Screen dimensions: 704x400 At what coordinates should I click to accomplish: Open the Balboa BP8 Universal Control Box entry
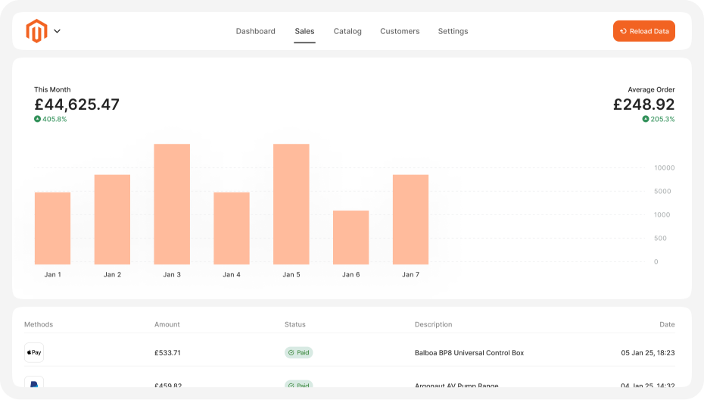tap(469, 352)
